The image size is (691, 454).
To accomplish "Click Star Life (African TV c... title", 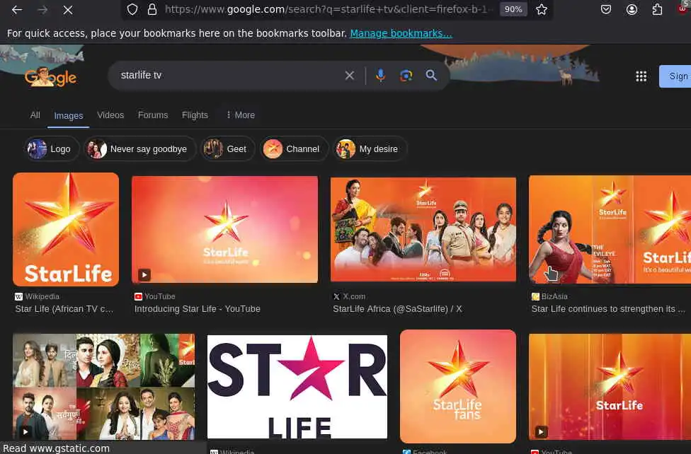I will click(64, 309).
